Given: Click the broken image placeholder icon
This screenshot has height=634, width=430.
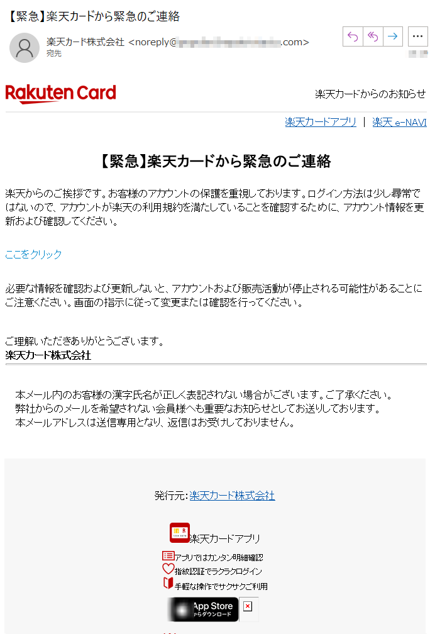Looking at the screenshot, I should (x=248, y=606).
